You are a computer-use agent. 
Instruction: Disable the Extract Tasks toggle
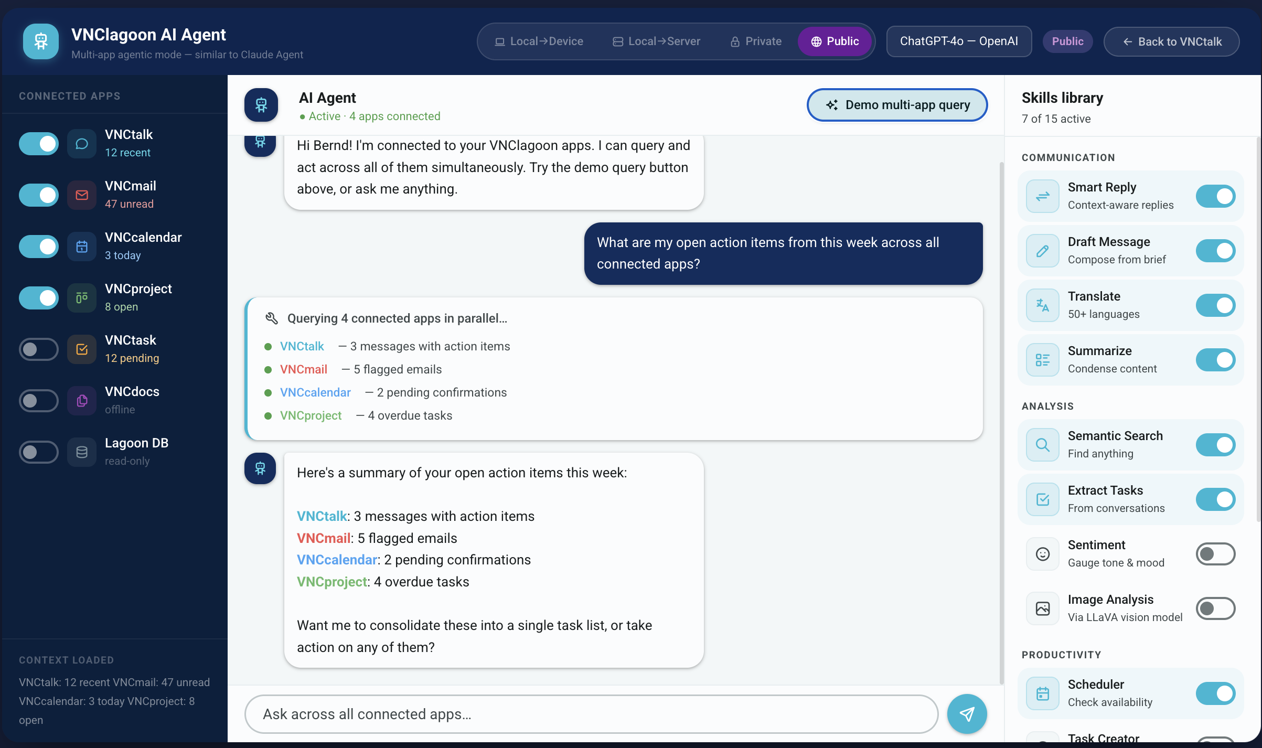[1216, 499]
